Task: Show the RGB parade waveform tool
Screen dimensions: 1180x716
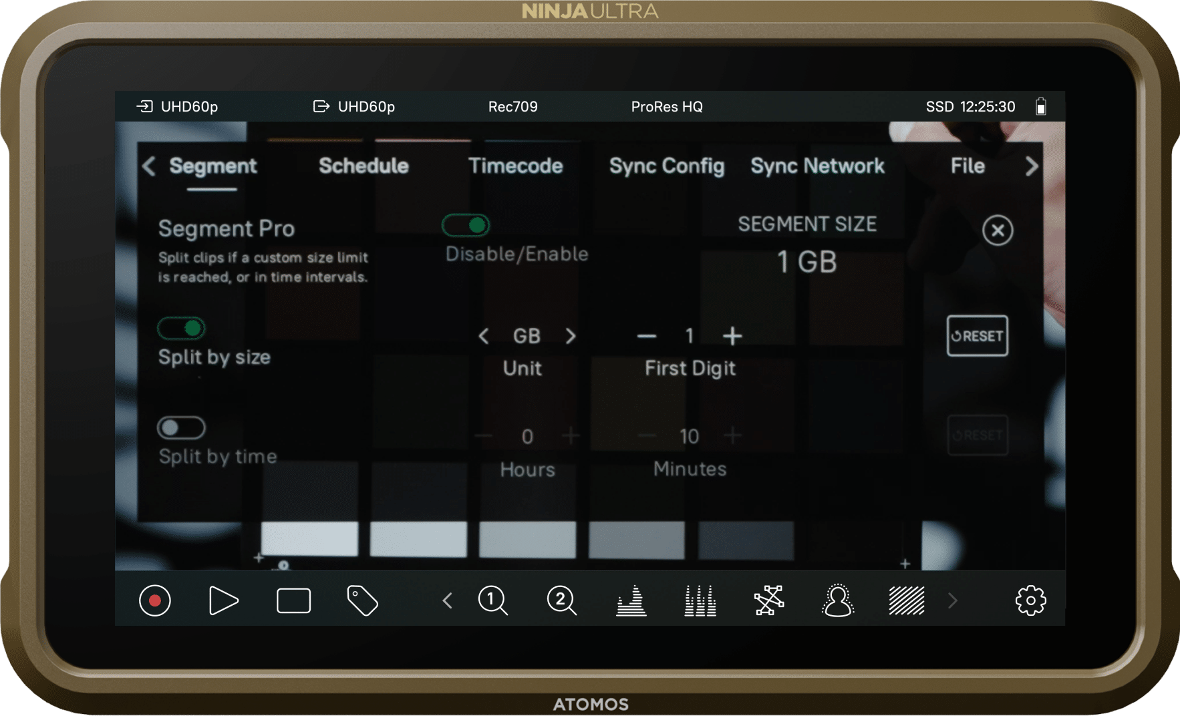Action: coord(700,600)
